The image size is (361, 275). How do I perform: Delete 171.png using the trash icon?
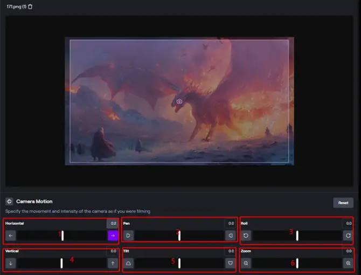click(30, 6)
